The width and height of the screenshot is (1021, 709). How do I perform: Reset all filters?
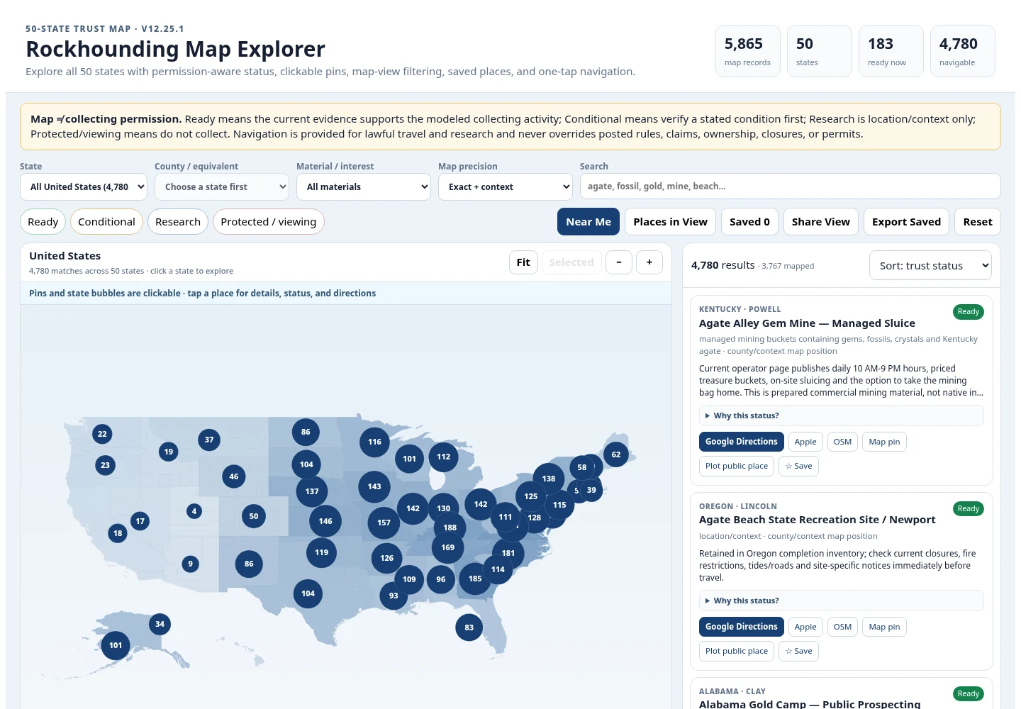click(x=978, y=222)
